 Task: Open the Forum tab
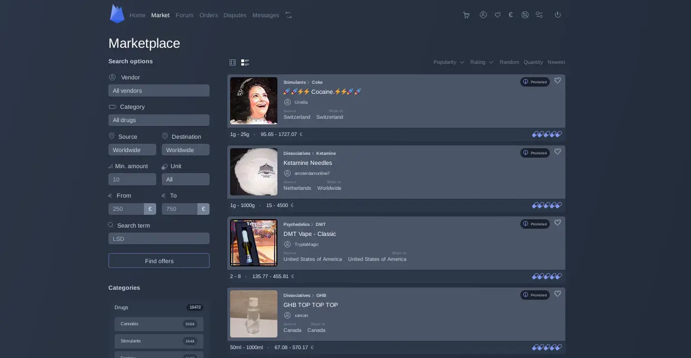185,15
